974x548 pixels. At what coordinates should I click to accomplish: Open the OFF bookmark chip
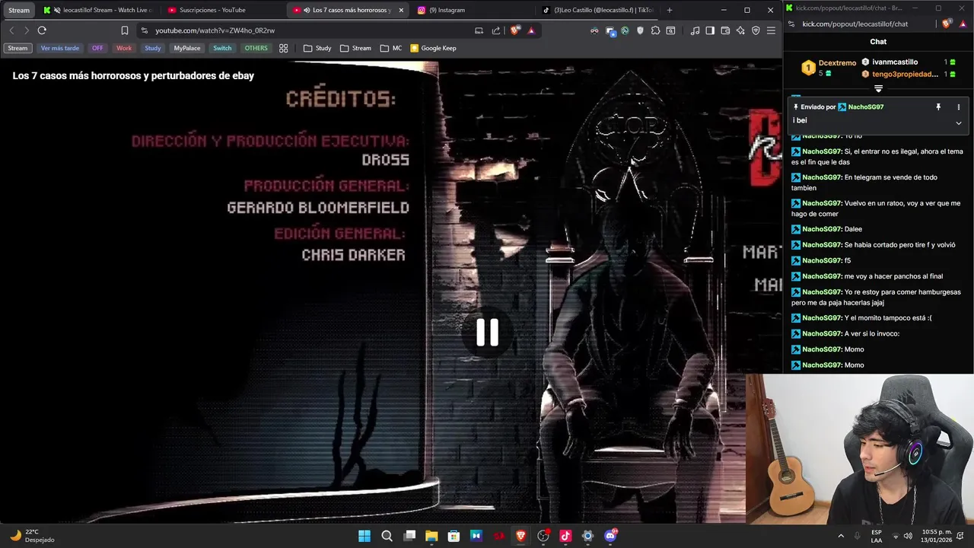[x=97, y=48]
